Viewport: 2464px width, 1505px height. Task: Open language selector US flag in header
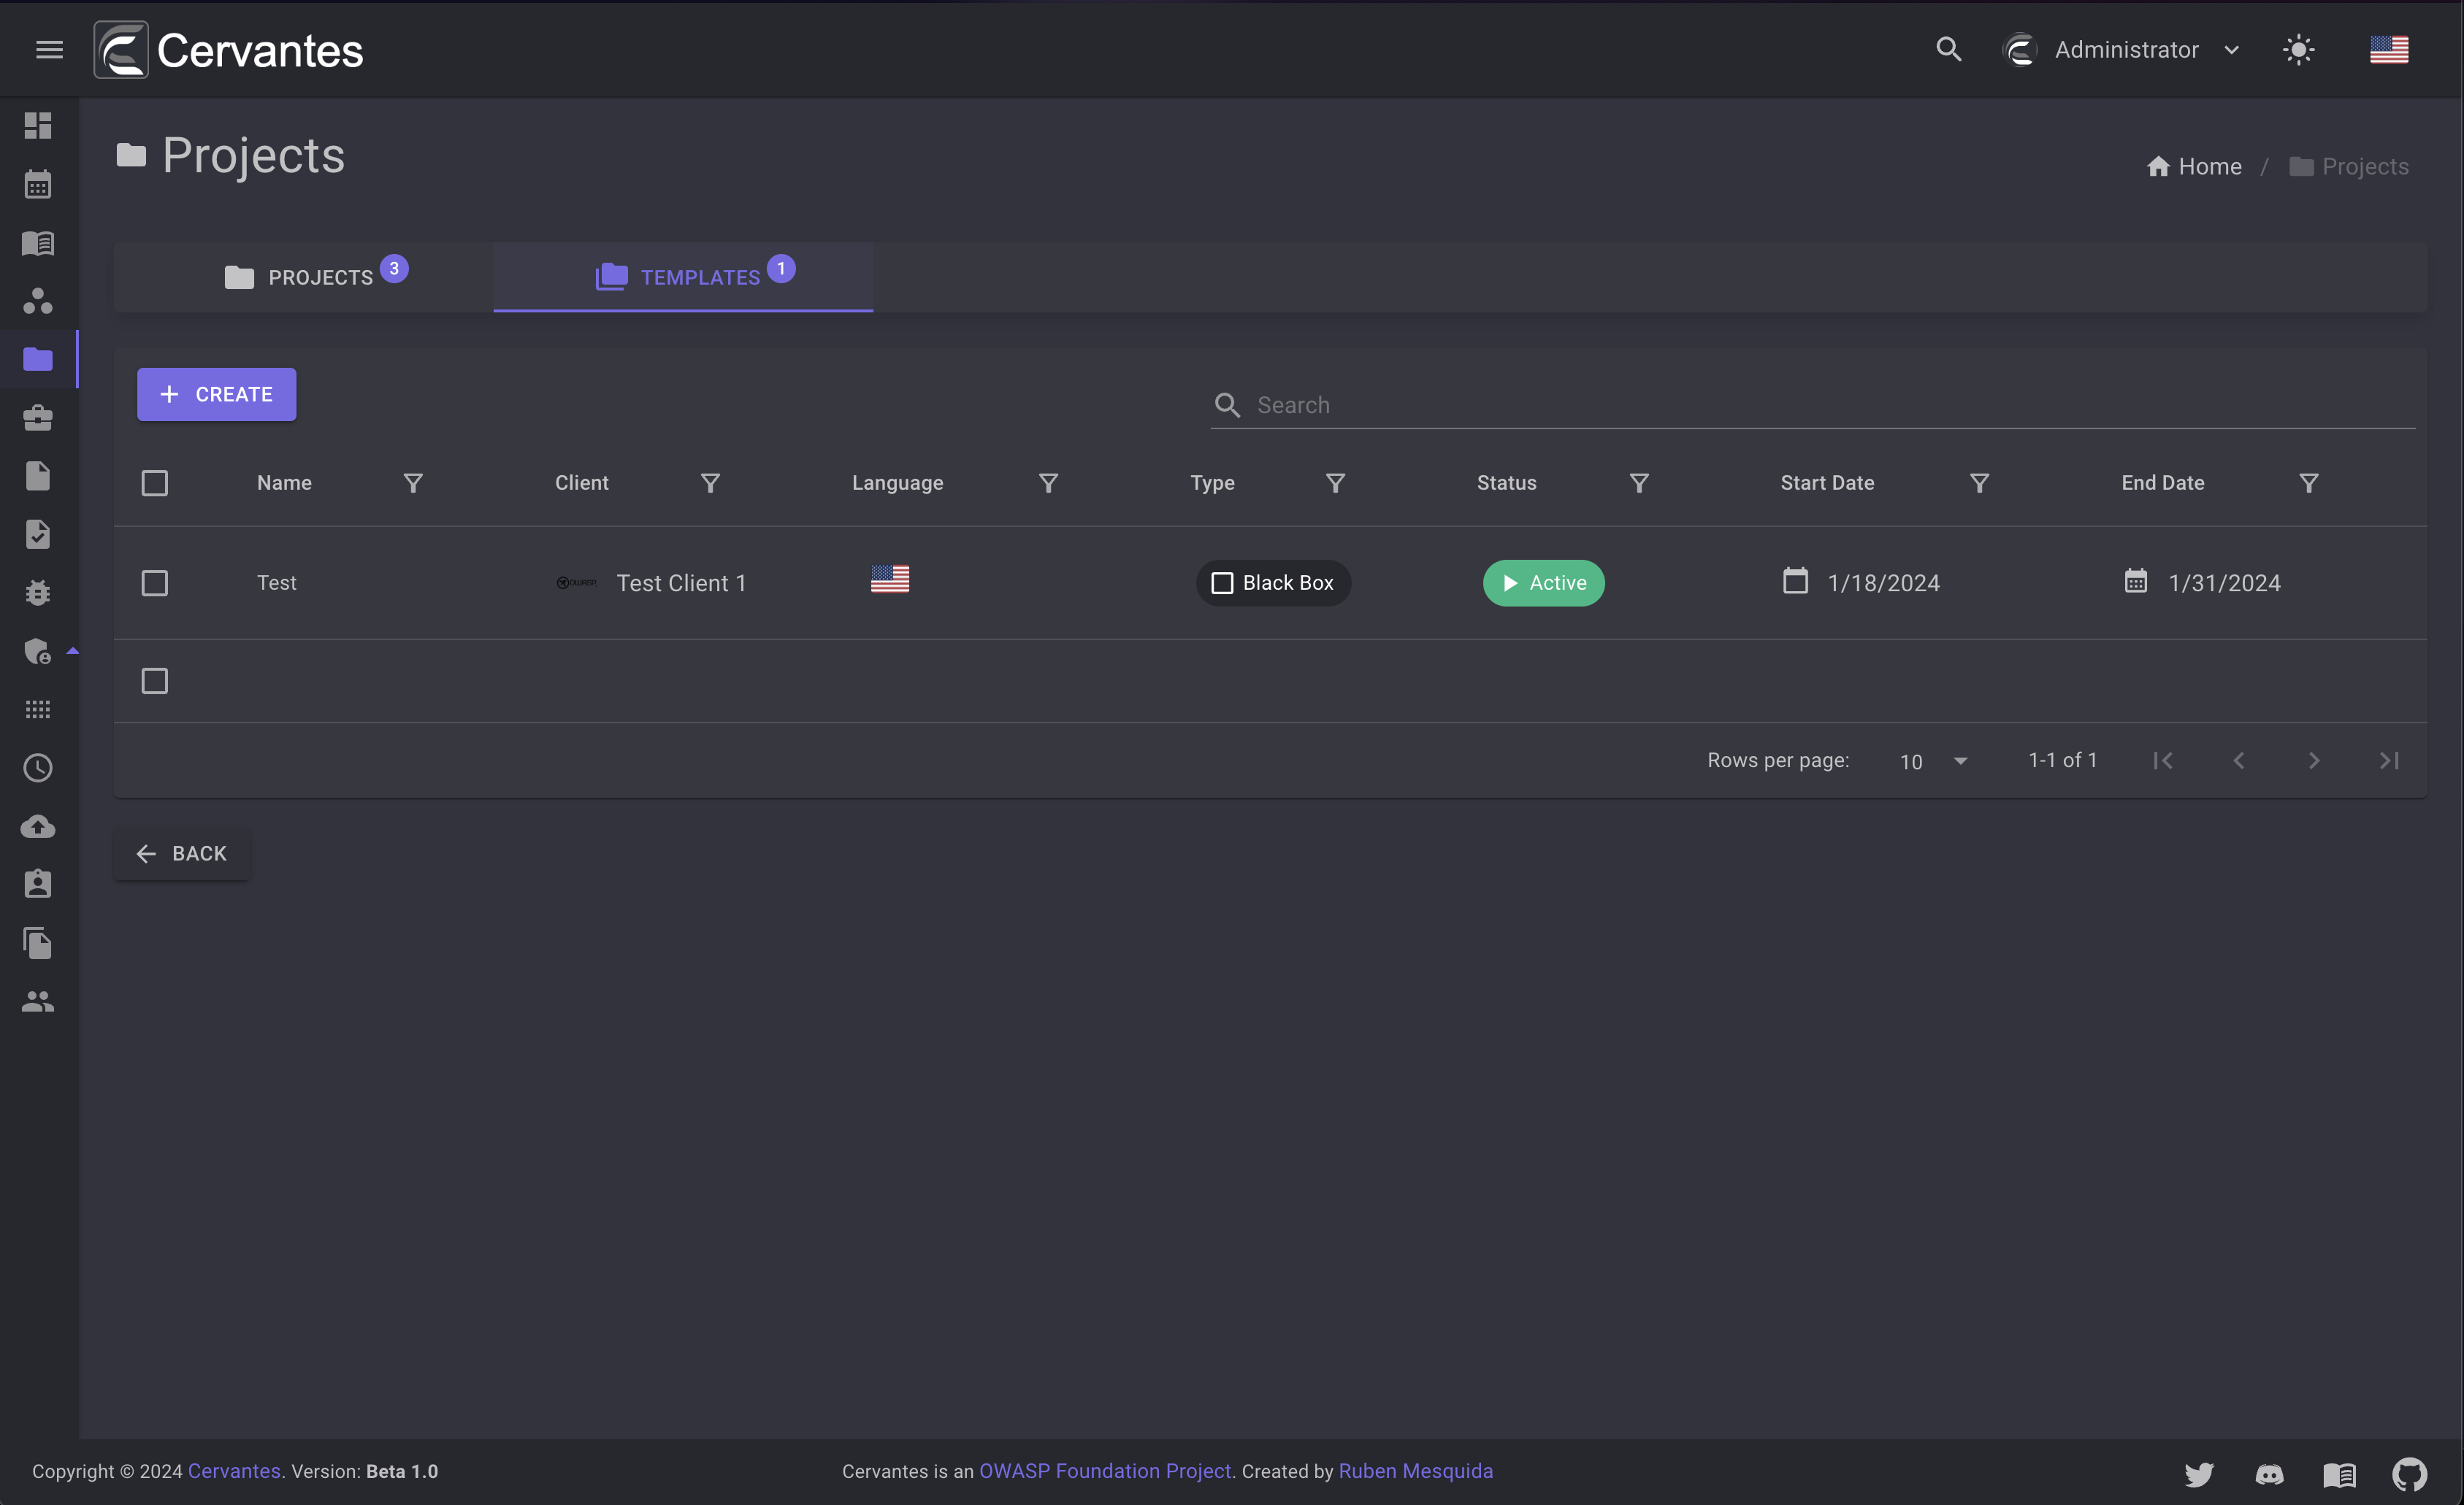coord(2389,49)
